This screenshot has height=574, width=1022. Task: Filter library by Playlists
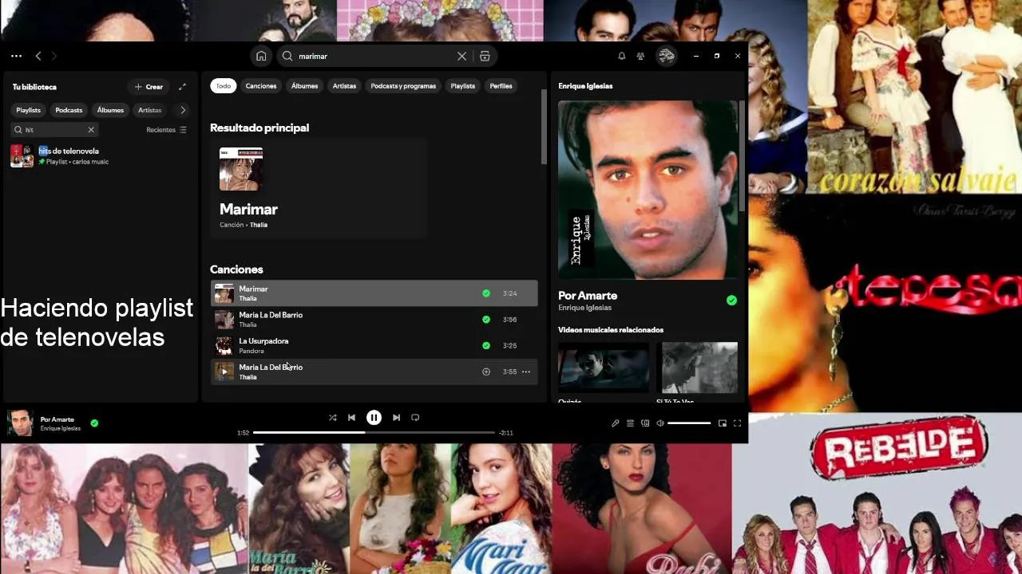point(28,110)
